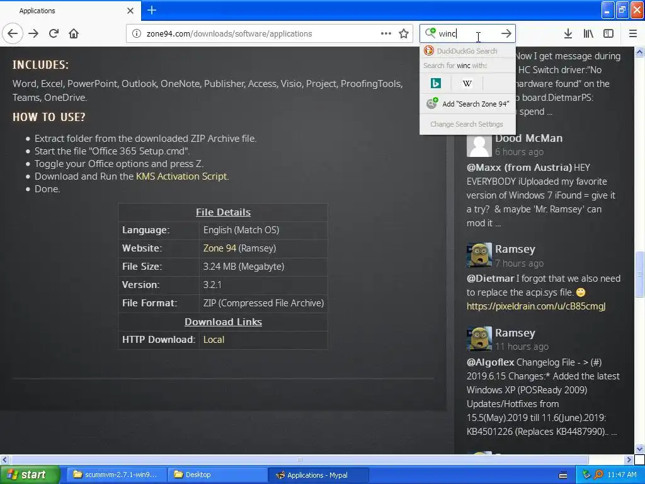645x484 pixels.
Task: Submit the search with the go arrow
Action: 506,33
